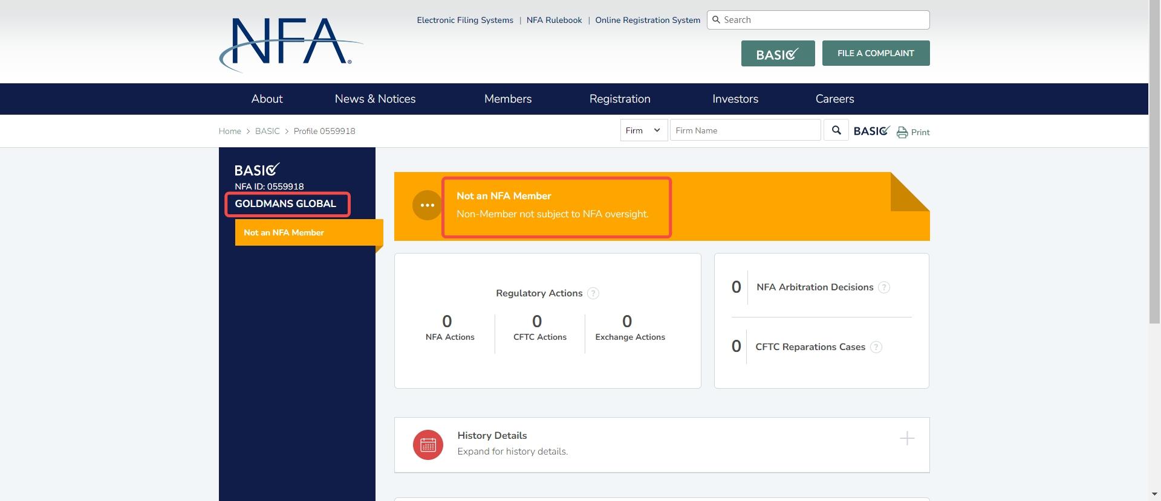Click the NFA logo

point(291,44)
